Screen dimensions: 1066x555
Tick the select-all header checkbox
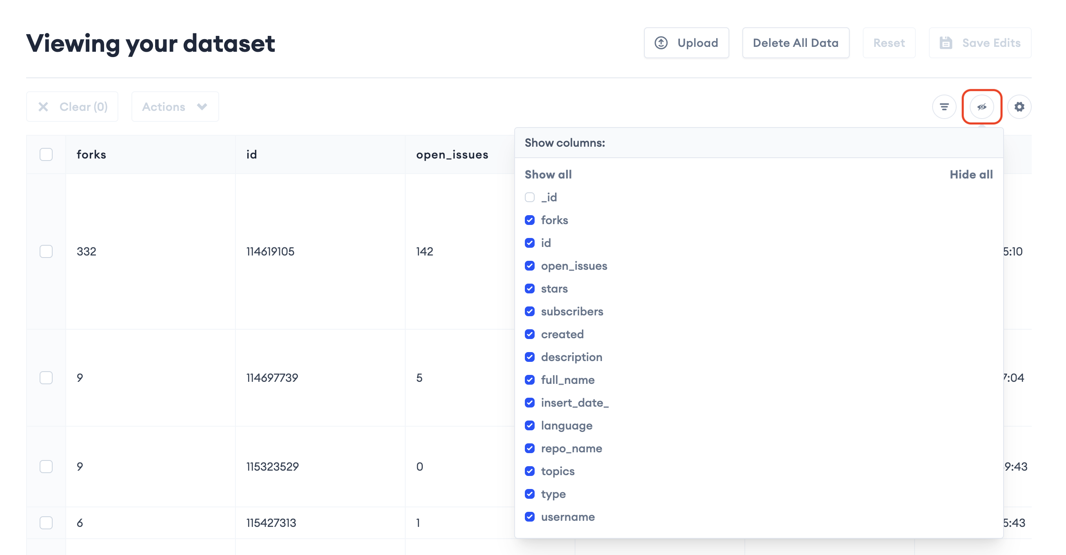click(x=46, y=154)
